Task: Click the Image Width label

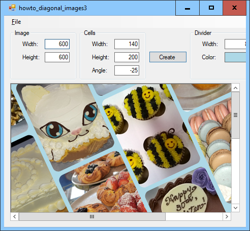Action: (30, 44)
